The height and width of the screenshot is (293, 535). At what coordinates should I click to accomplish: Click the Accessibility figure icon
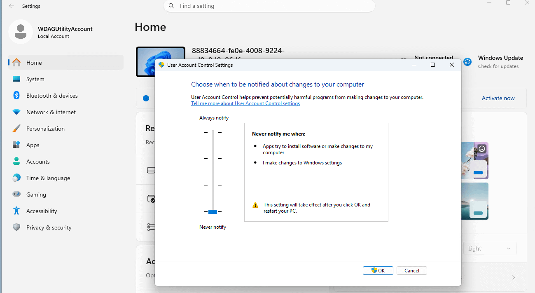(x=16, y=211)
